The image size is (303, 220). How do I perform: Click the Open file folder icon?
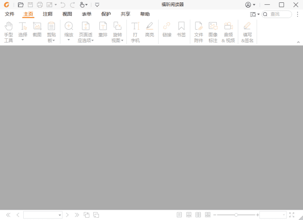click(21, 5)
